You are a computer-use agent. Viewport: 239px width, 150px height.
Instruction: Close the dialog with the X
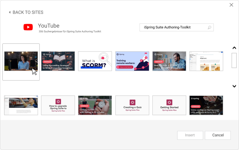[231, 5]
